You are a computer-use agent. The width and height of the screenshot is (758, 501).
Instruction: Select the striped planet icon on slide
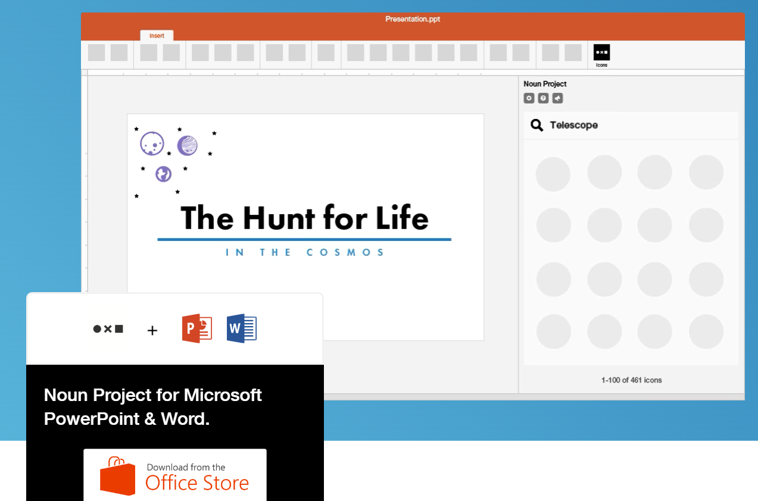pyautogui.click(x=187, y=146)
